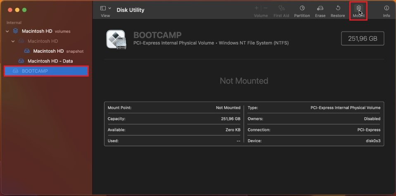Open the Info panel icon
The image size is (396, 196).
click(x=387, y=8)
